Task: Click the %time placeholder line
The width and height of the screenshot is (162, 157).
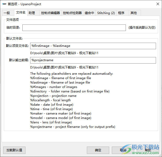Action: pos(51,109)
